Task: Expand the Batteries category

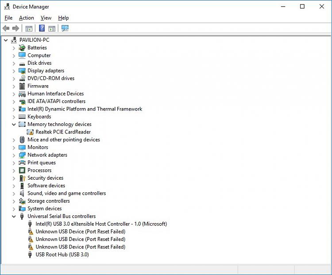Action: point(14,48)
